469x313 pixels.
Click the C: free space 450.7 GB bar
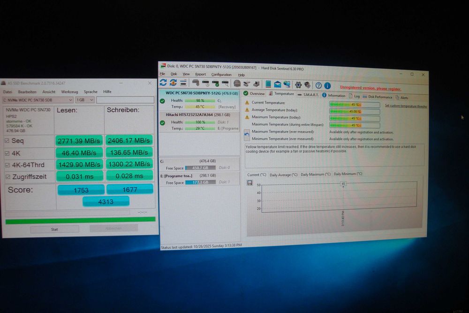click(x=200, y=168)
